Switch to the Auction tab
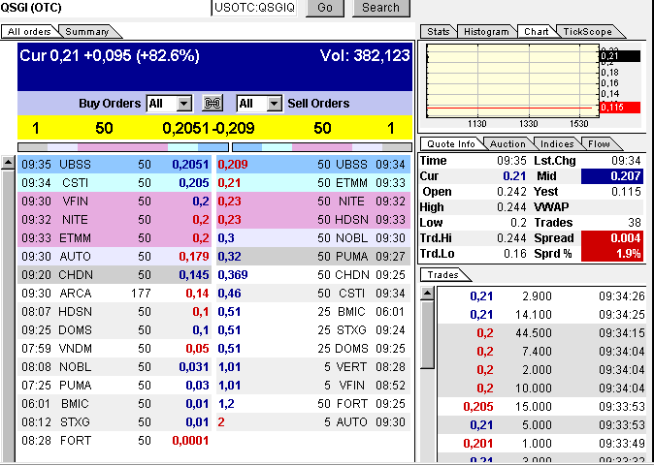Image resolution: width=654 pixels, height=466 pixels. coord(507,144)
